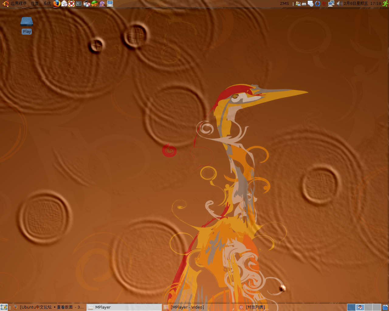Switch to MPlayer taskbar window

(x=124, y=307)
